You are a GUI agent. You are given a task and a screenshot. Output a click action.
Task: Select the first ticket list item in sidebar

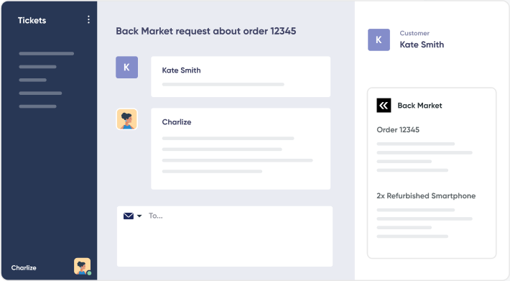click(x=47, y=54)
